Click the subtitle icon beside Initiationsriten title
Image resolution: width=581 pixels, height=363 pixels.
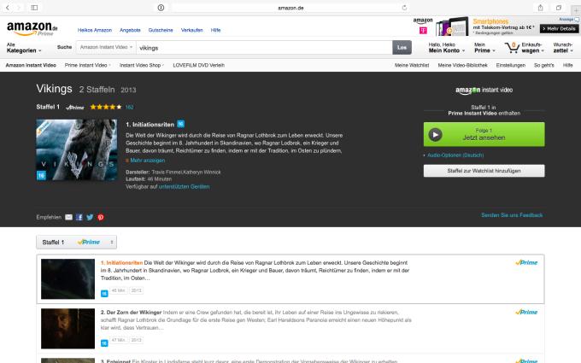point(180,124)
